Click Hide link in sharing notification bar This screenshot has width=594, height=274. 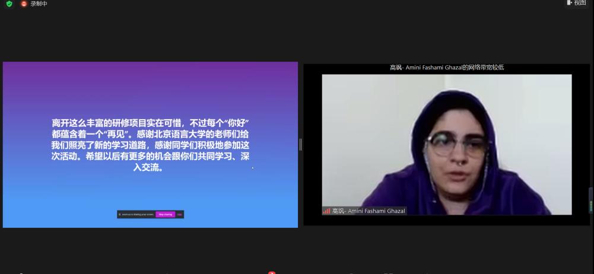pyautogui.click(x=180, y=214)
